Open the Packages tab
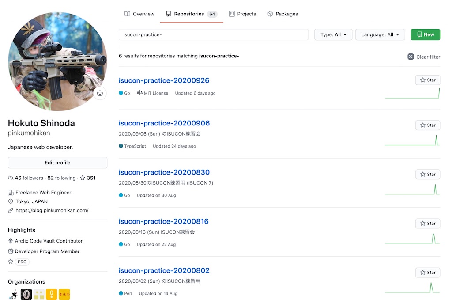452x300 pixels. (x=283, y=14)
